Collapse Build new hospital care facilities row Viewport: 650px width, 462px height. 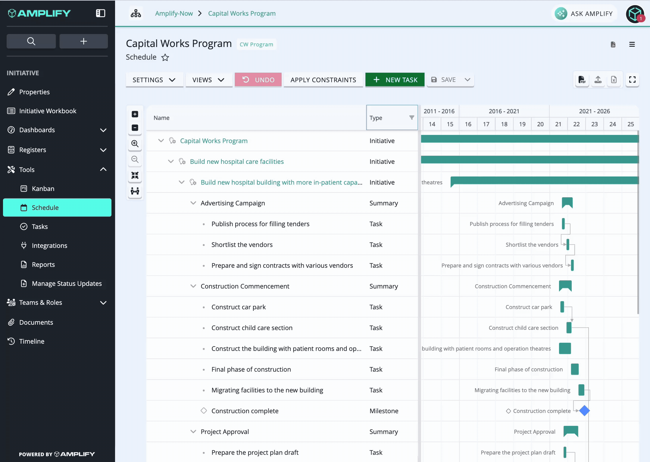pyautogui.click(x=171, y=161)
